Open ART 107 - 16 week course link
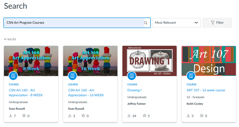 coord(206,90)
